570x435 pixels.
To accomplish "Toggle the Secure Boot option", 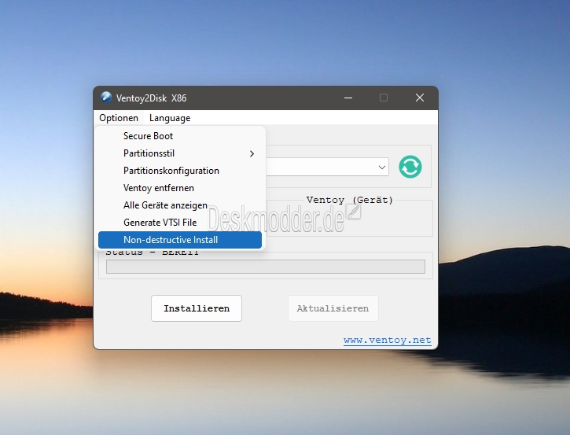I will pyautogui.click(x=148, y=136).
